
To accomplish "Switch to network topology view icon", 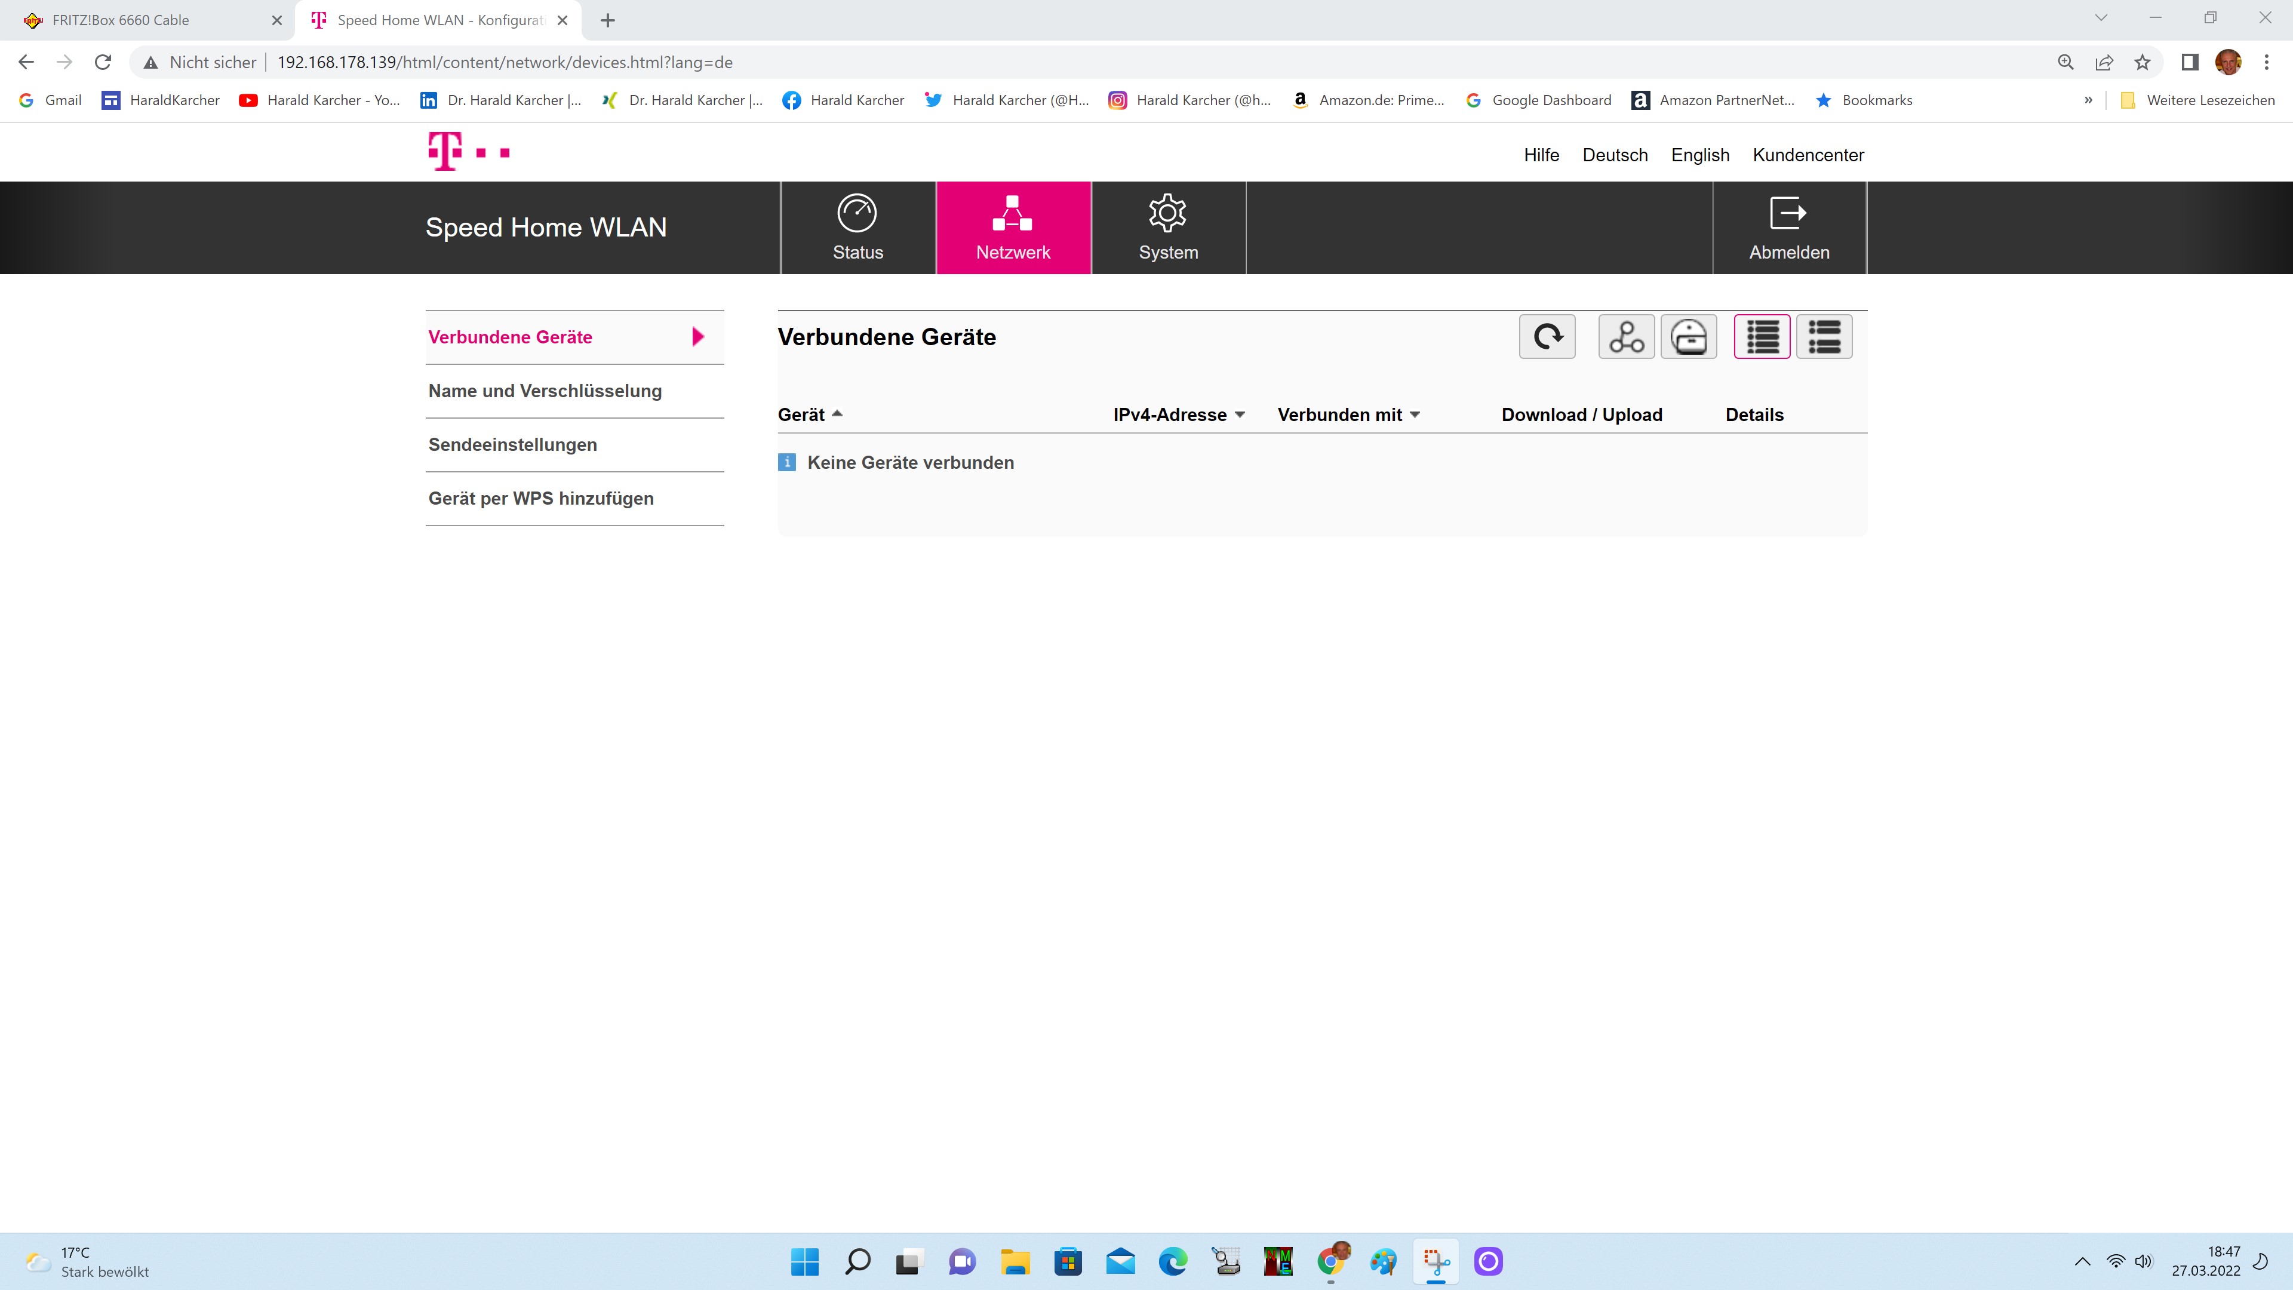I will pyautogui.click(x=1626, y=336).
